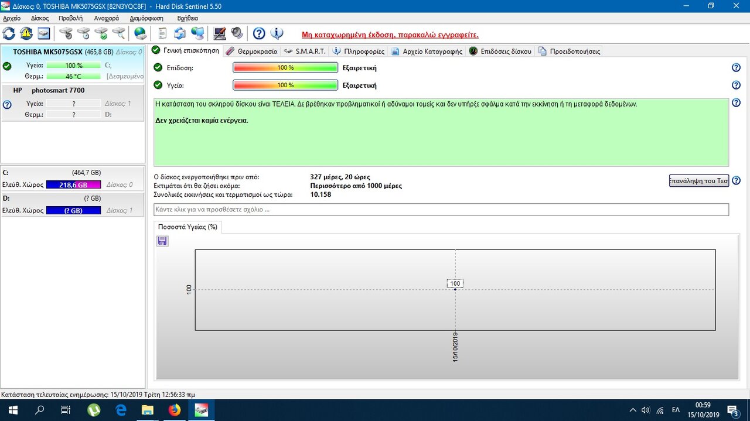Click the refresh icon with yellow warning sign

pyautogui.click(x=26, y=33)
